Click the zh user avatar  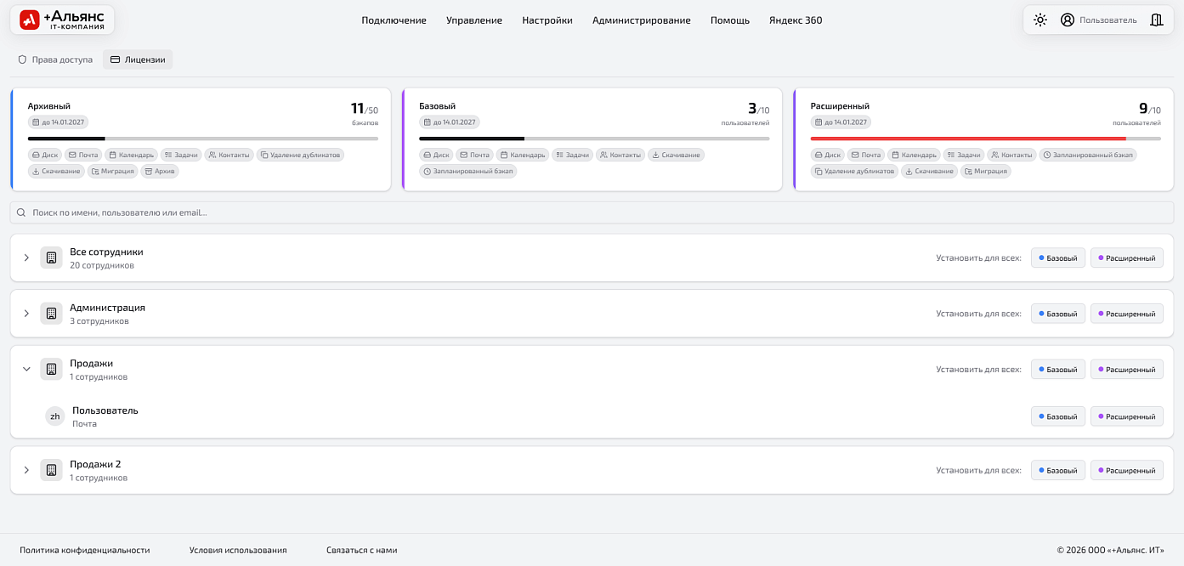[x=55, y=416]
